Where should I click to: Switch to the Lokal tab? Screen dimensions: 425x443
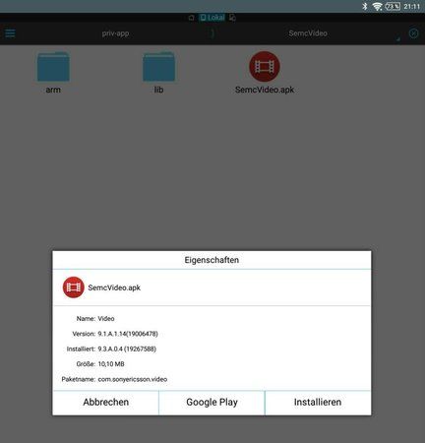(212, 18)
